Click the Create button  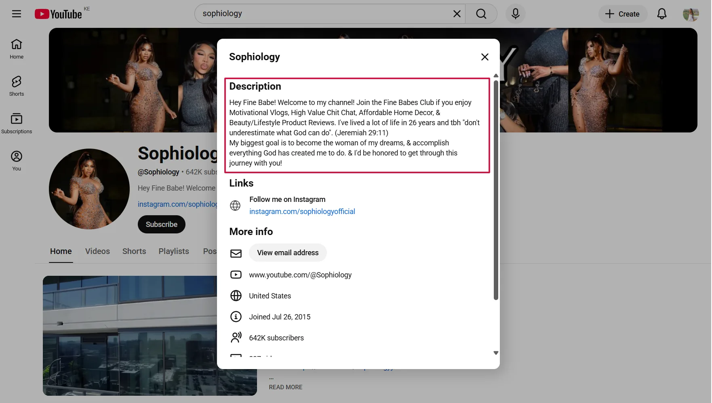point(623,14)
